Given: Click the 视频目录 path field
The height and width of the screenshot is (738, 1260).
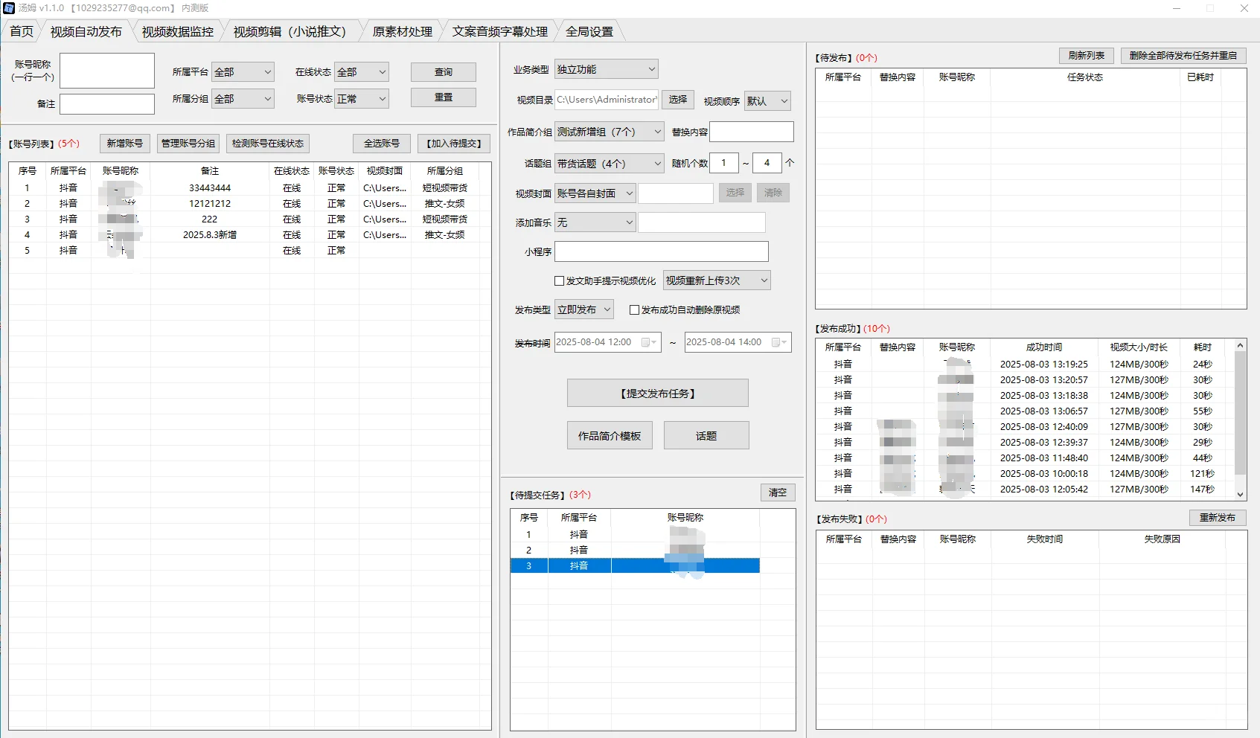Looking at the screenshot, I should 607,100.
